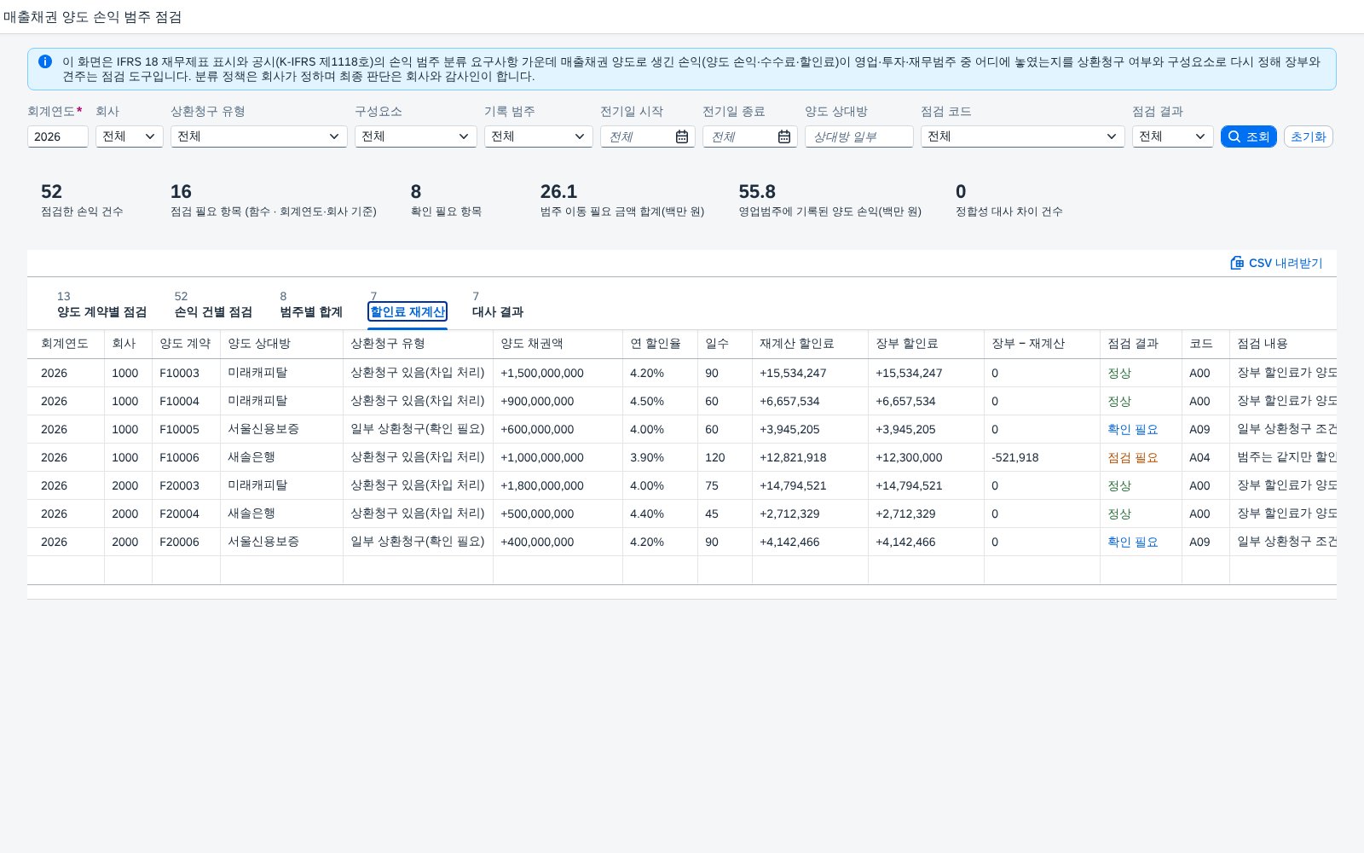The image size is (1364, 853).
Task: Click the CSV 내려받기 download link
Action: tap(1276, 263)
